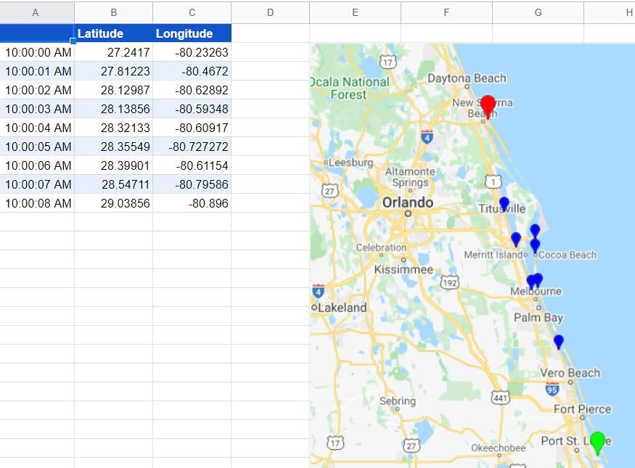Click the US 1 shield above Titusville
This screenshot has height=468, width=635.
493,180
